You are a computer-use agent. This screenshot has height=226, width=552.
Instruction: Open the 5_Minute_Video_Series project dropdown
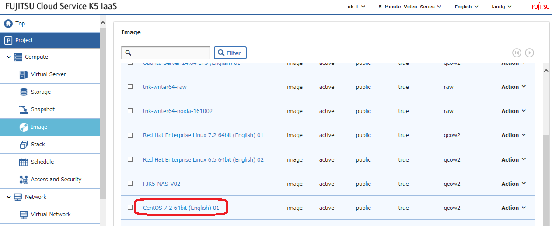pos(410,7)
